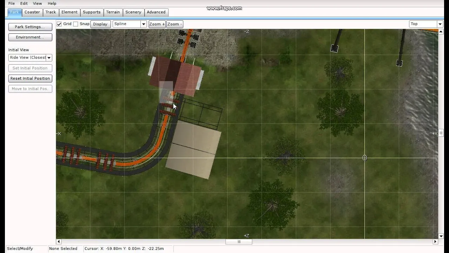This screenshot has width=449, height=253.
Task: Click the Zoom - button
Action: [x=174, y=24]
